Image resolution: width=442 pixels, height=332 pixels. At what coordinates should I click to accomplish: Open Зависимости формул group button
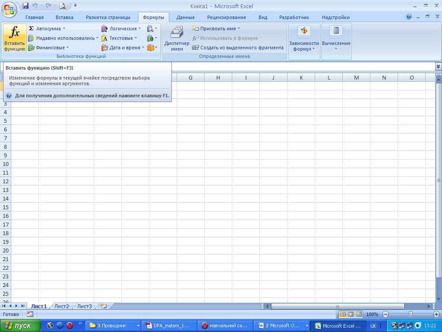click(x=304, y=38)
